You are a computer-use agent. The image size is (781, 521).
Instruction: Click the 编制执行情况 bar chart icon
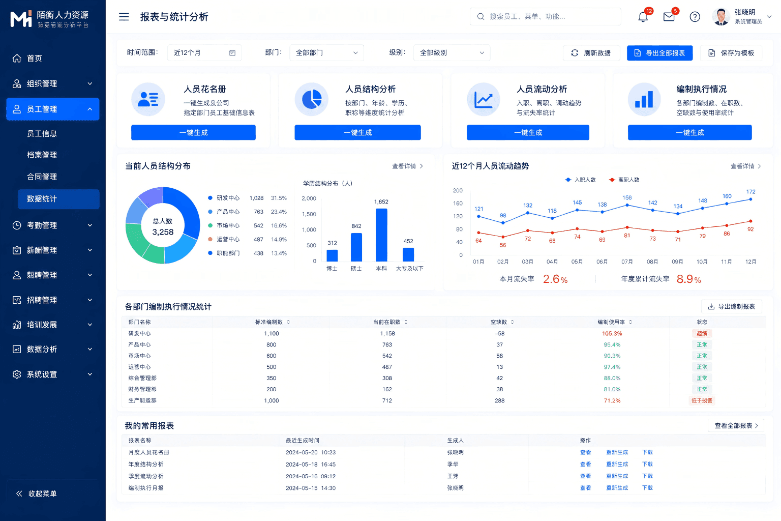644,99
